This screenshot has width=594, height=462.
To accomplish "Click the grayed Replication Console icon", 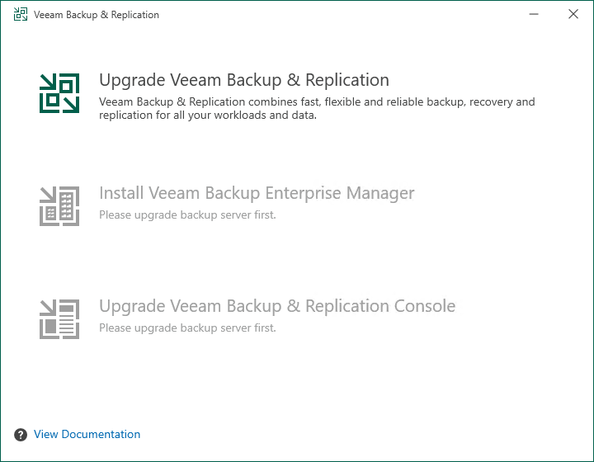I will tap(59, 318).
